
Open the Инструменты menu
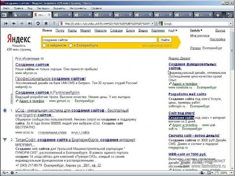coord(78,8)
